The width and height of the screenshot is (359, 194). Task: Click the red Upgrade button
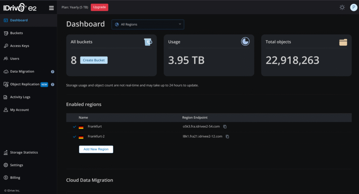click(100, 7)
